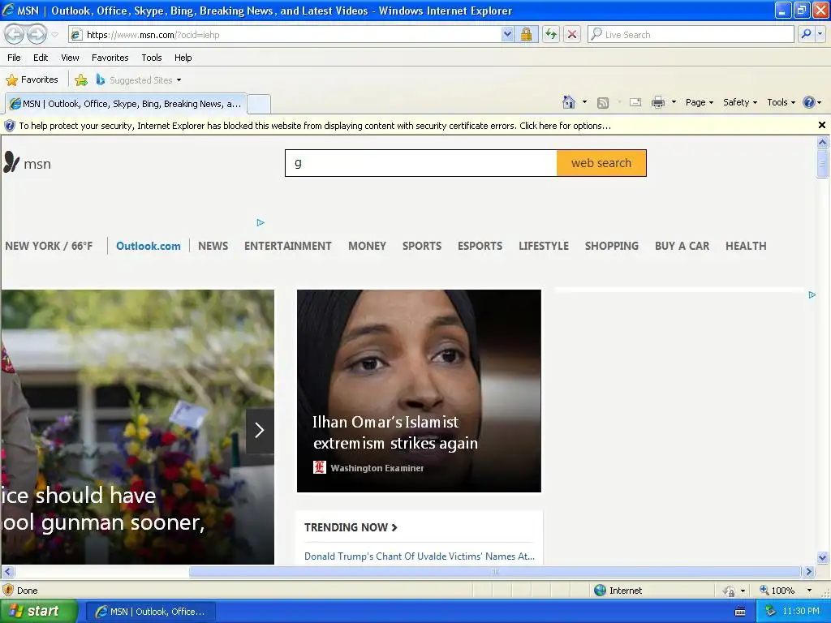Expand the address bar history dropdown

(507, 35)
